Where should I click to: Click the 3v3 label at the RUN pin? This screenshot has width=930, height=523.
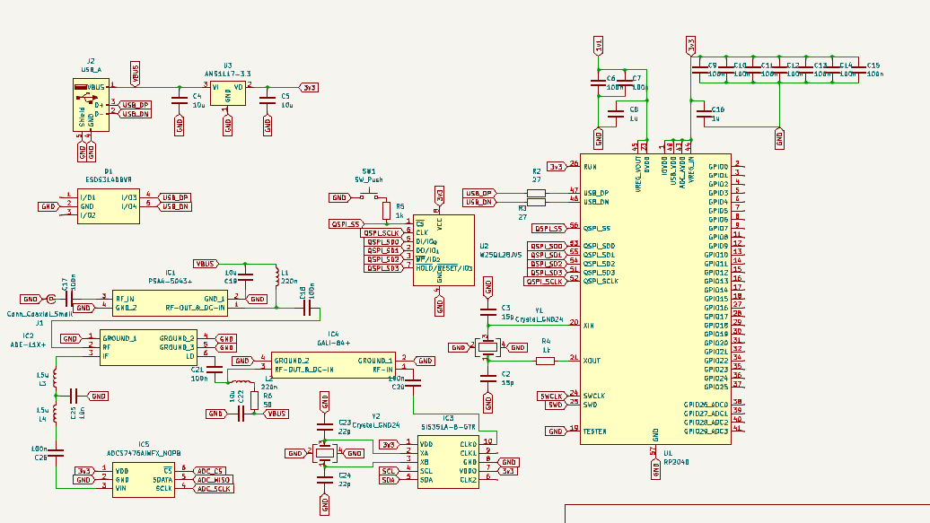pos(557,167)
